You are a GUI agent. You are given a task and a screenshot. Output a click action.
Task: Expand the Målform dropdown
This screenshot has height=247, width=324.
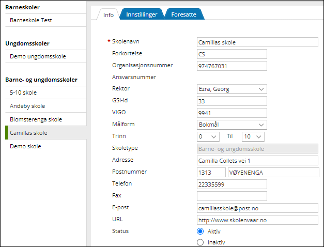[232, 125]
